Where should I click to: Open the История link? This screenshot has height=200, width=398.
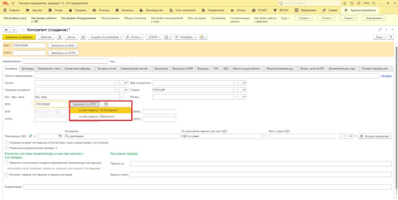pos(386,76)
